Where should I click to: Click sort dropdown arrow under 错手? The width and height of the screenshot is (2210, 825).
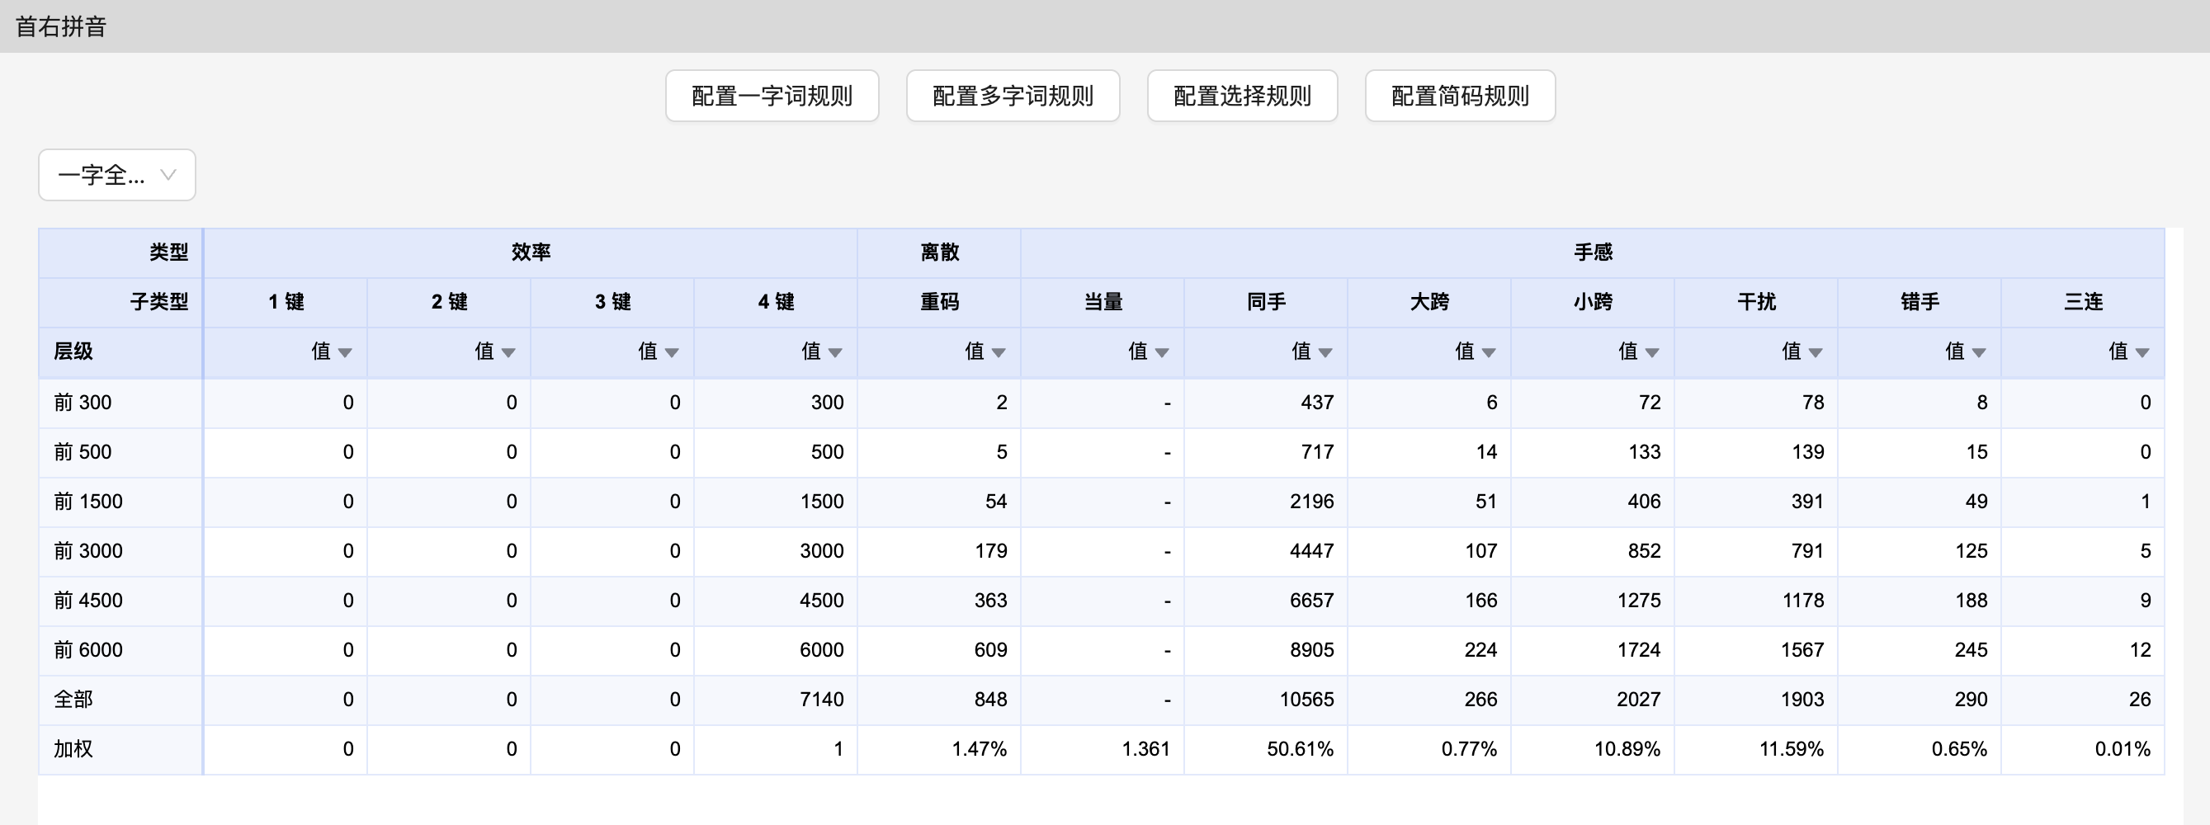pos(1978,352)
